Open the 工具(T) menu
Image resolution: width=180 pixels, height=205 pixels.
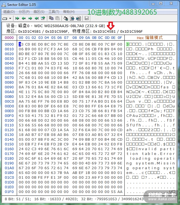pyautogui.click(x=54, y=12)
